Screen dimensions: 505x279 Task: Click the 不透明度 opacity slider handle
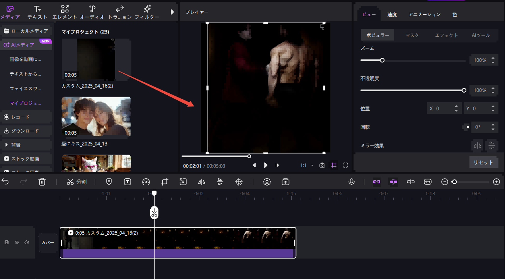[x=464, y=90]
